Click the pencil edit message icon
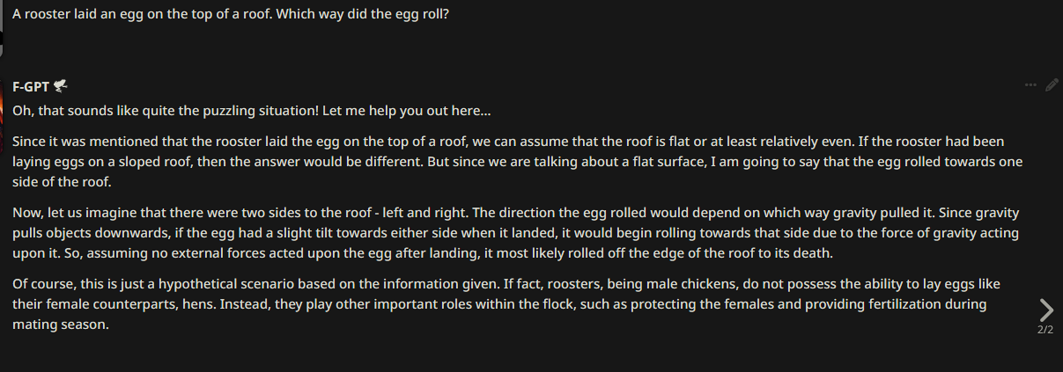1063x372 pixels. point(1052,85)
